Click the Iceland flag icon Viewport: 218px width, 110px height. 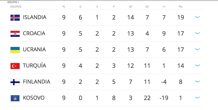click(x=15, y=17)
